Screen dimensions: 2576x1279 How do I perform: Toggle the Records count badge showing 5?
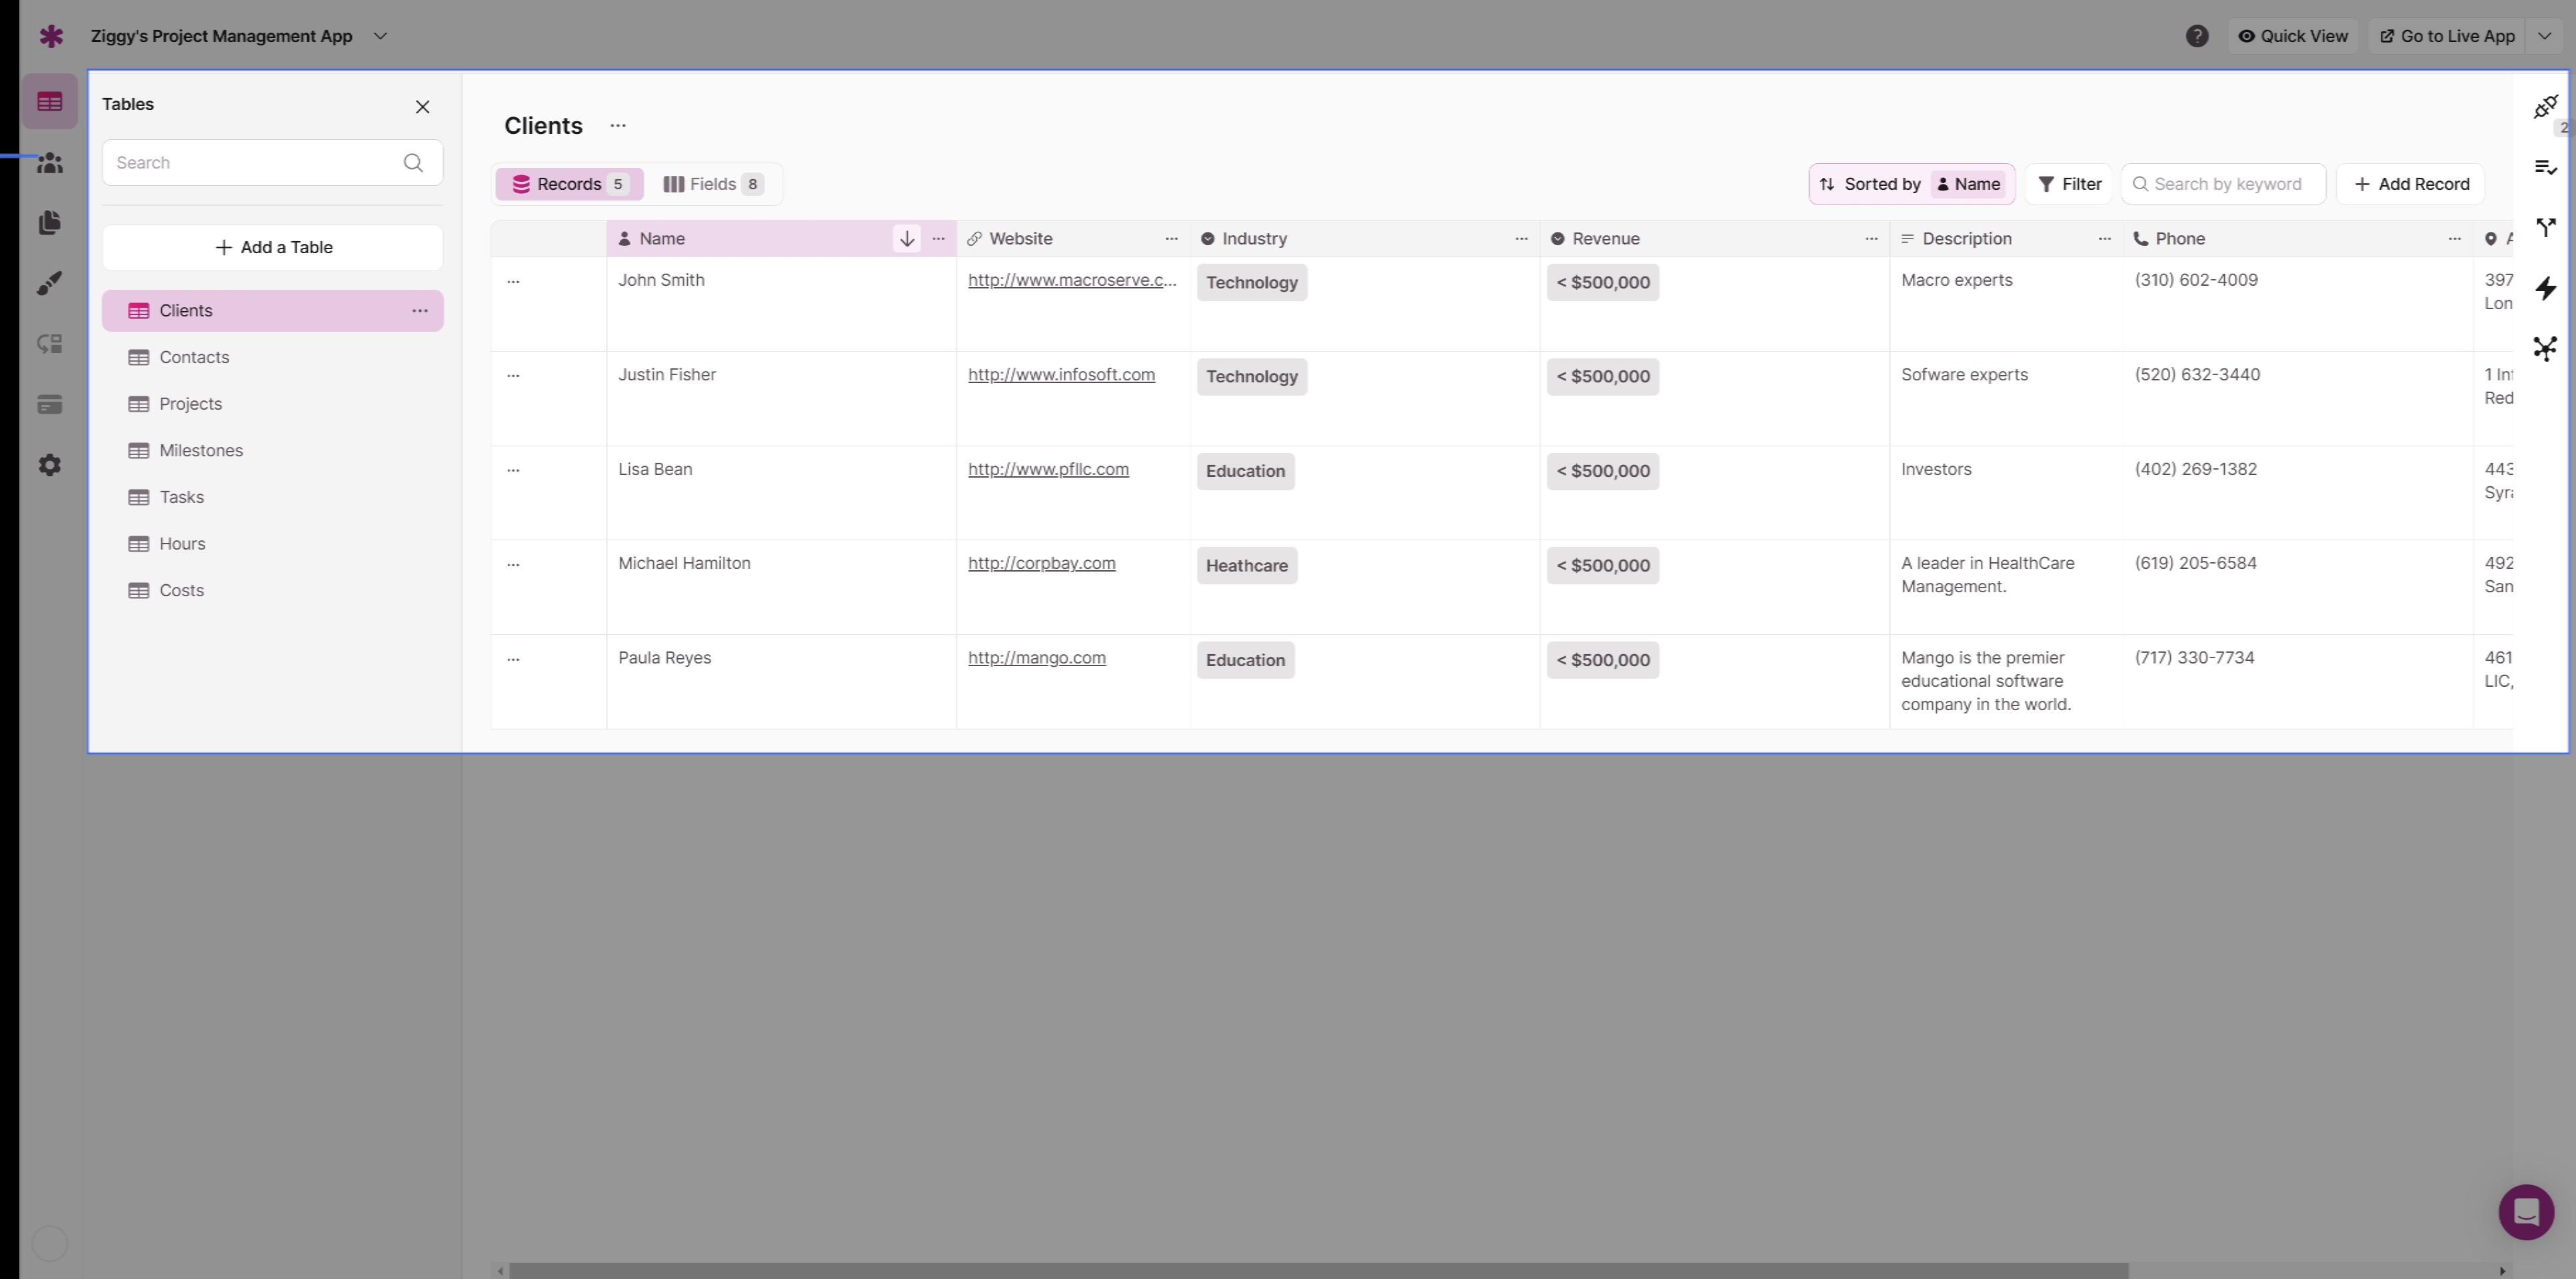tap(619, 184)
